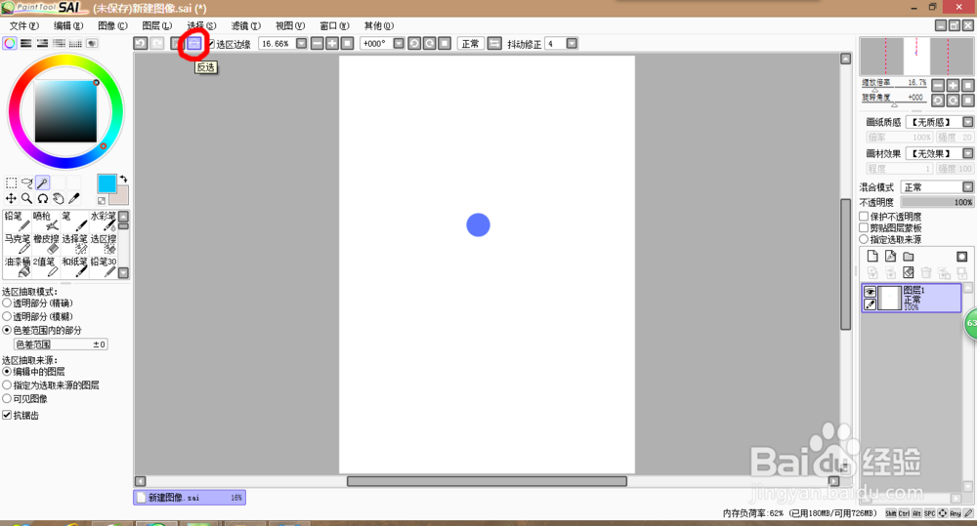Enable 剪贴图层蒙板 checkbox

point(864,227)
